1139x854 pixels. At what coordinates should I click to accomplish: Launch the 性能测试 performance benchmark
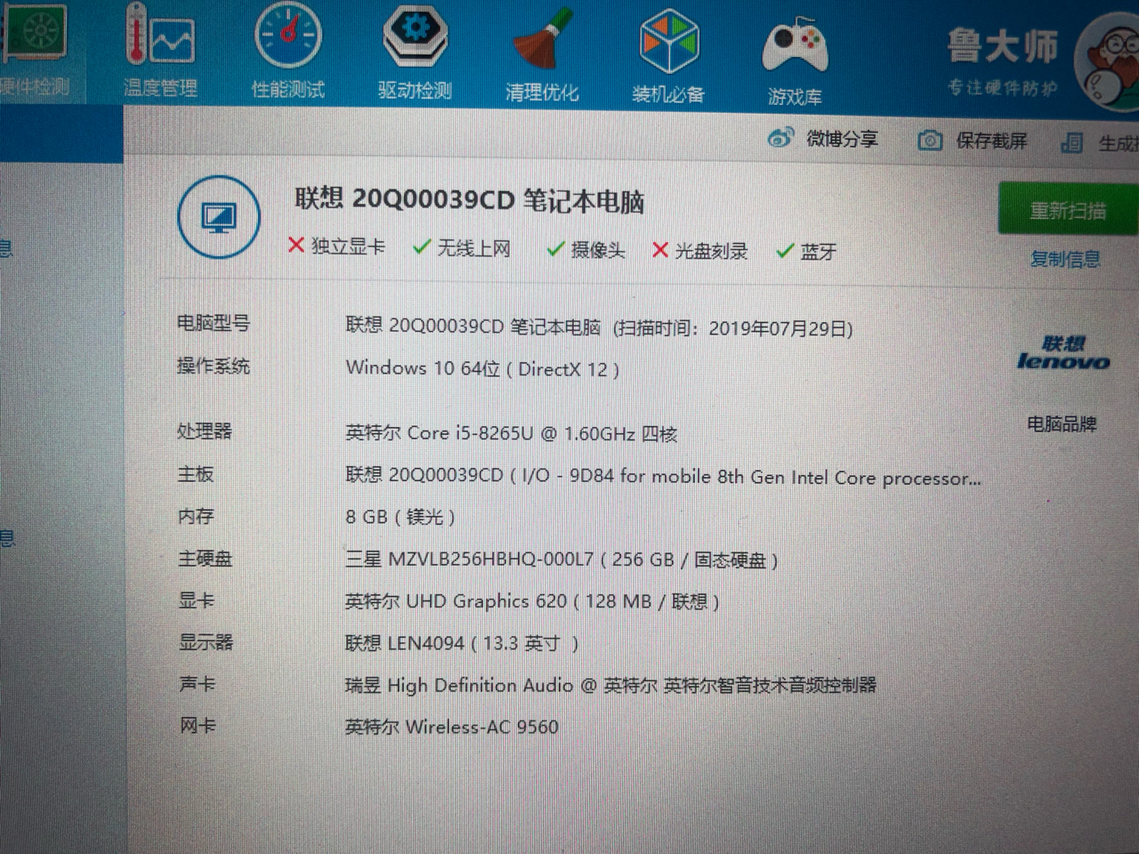[287, 49]
